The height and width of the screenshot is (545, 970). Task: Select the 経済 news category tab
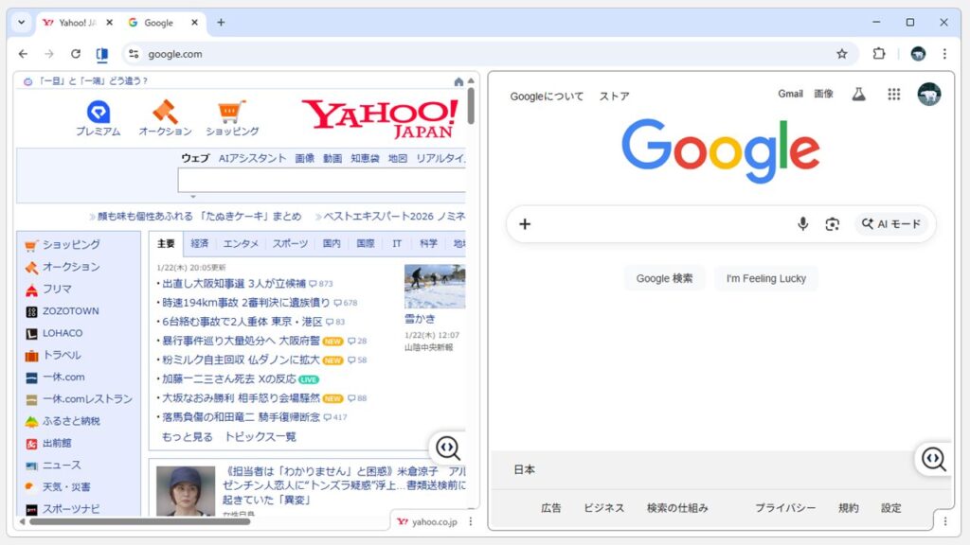pos(202,243)
